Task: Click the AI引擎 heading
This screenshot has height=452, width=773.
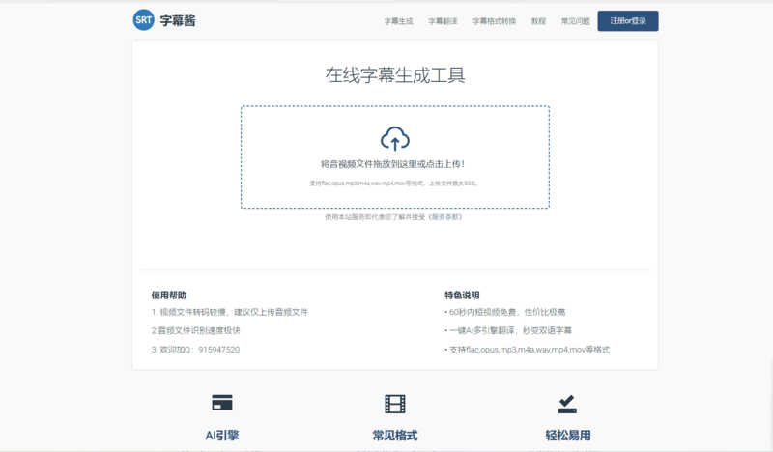Action: pyautogui.click(x=222, y=436)
